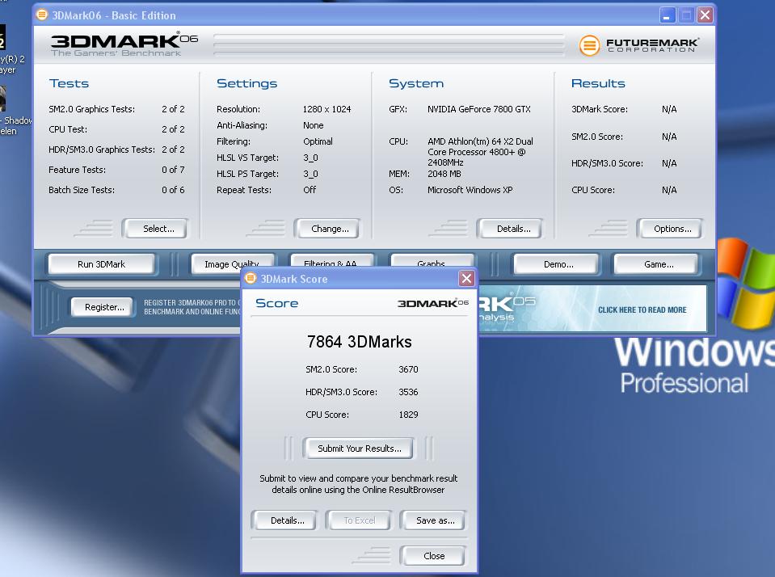Viewport: 775px width, 577px height.
Task: Click the CPU Score value 1829
Action: [408, 415]
